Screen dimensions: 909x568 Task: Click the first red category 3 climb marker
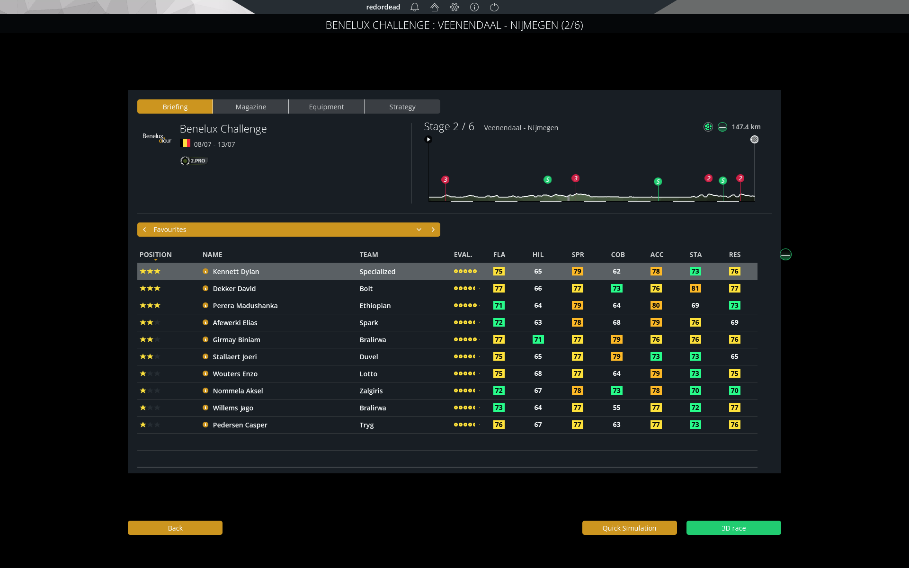[445, 179]
